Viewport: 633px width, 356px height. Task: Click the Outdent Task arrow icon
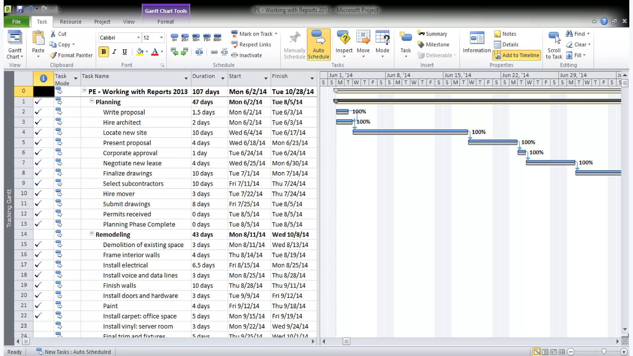(x=174, y=52)
